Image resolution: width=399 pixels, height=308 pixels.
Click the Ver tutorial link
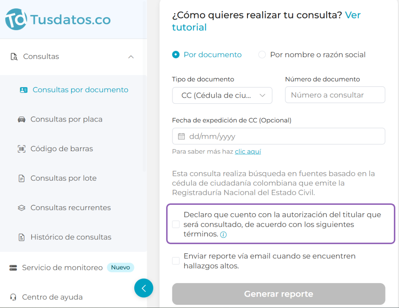266,21
